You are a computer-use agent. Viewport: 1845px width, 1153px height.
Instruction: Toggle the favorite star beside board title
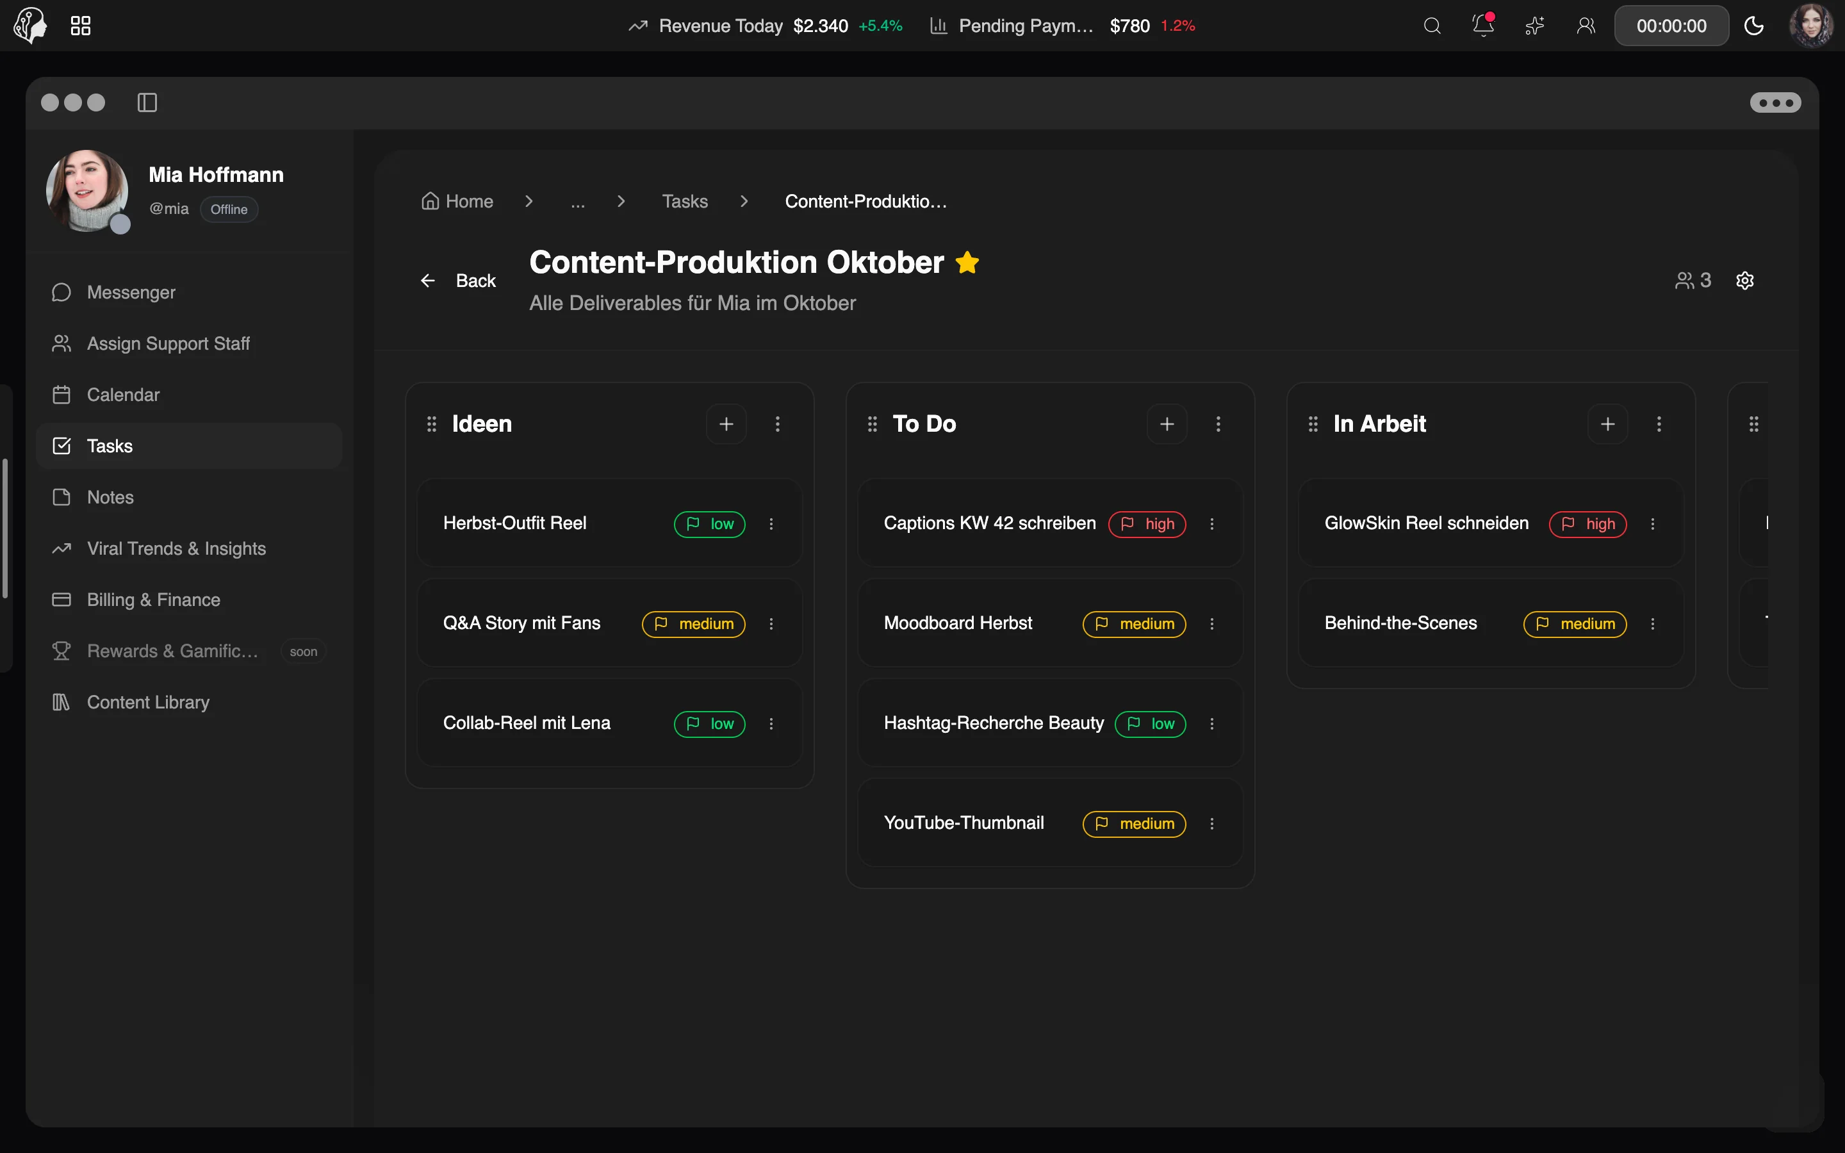click(x=967, y=263)
